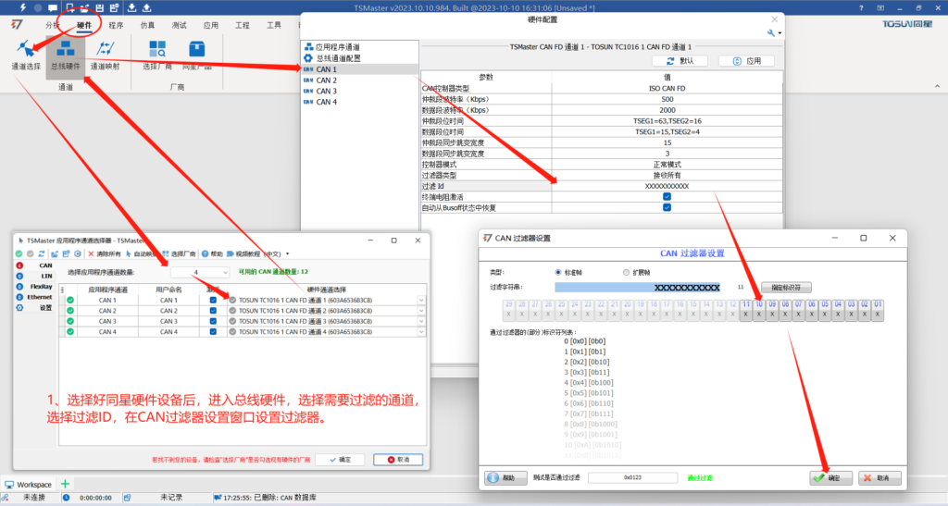This screenshot has height=506, width=948.
Task: Select 扩展帧 extended frame radio button
Action: click(626, 272)
